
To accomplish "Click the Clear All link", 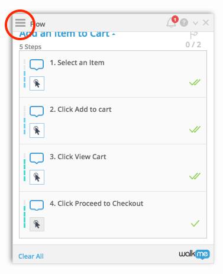I will tap(31, 256).
